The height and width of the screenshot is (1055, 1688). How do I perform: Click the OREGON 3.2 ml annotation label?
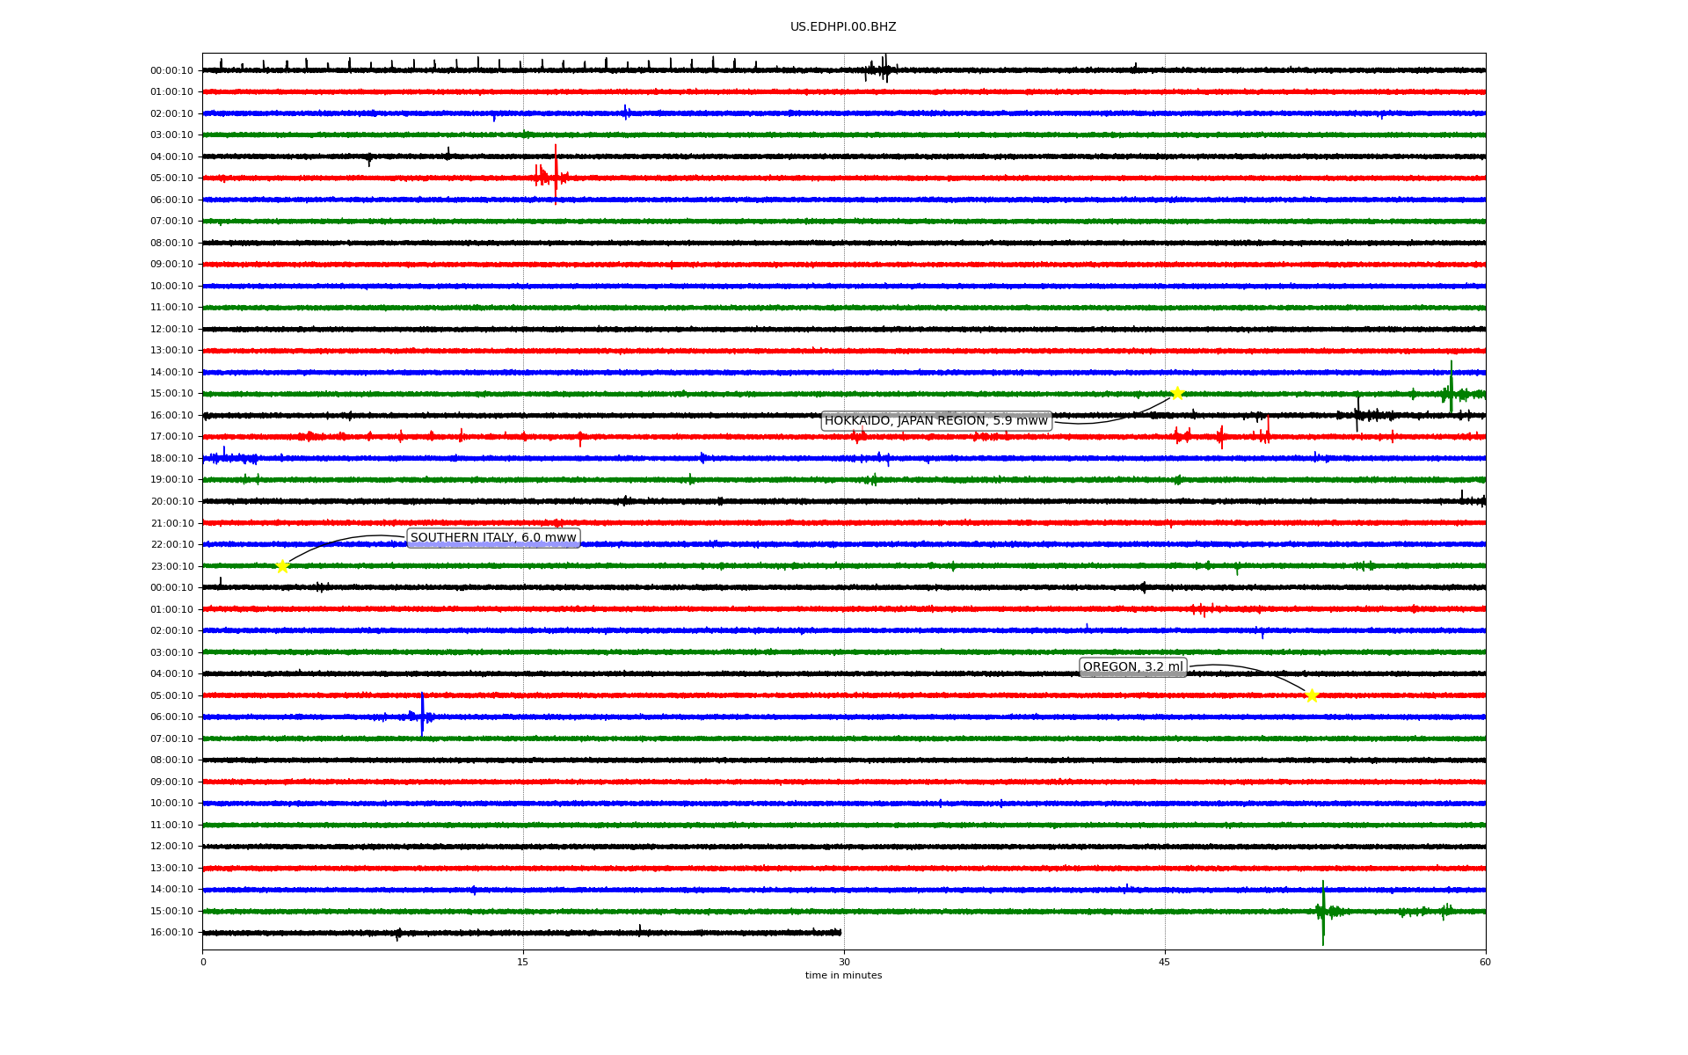pyautogui.click(x=1132, y=667)
